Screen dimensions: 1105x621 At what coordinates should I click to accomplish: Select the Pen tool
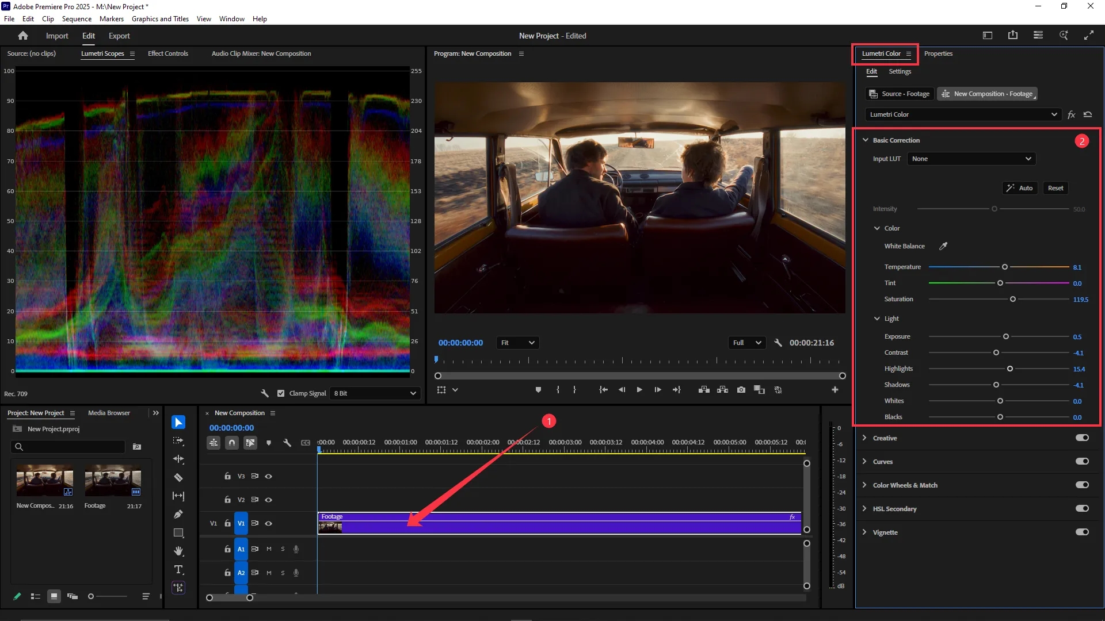tap(178, 515)
